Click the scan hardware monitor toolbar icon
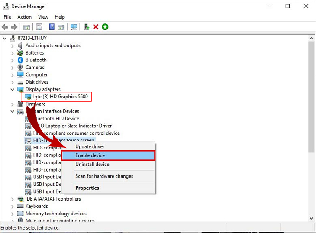Image resolution: width=316 pixels, height=233 pixels. (74, 27)
